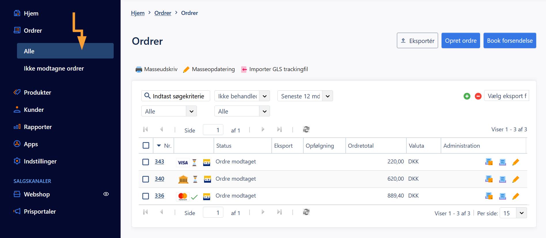The height and width of the screenshot is (238, 546).
Task: Click the green plus add icon
Action: coord(467,96)
